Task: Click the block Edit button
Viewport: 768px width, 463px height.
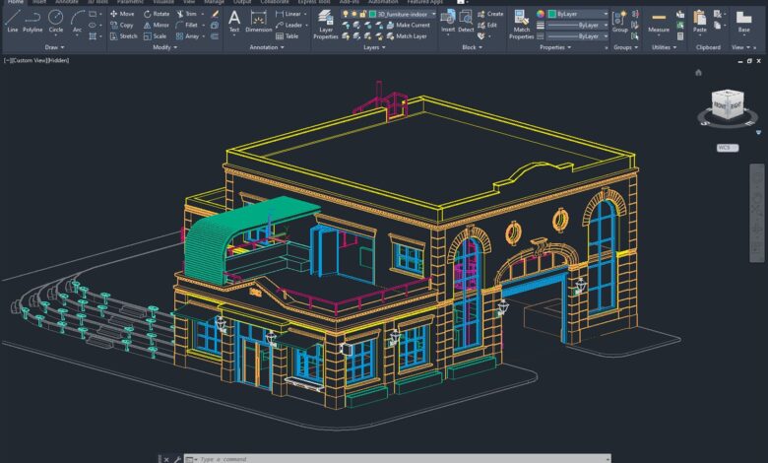Action: 487,25
